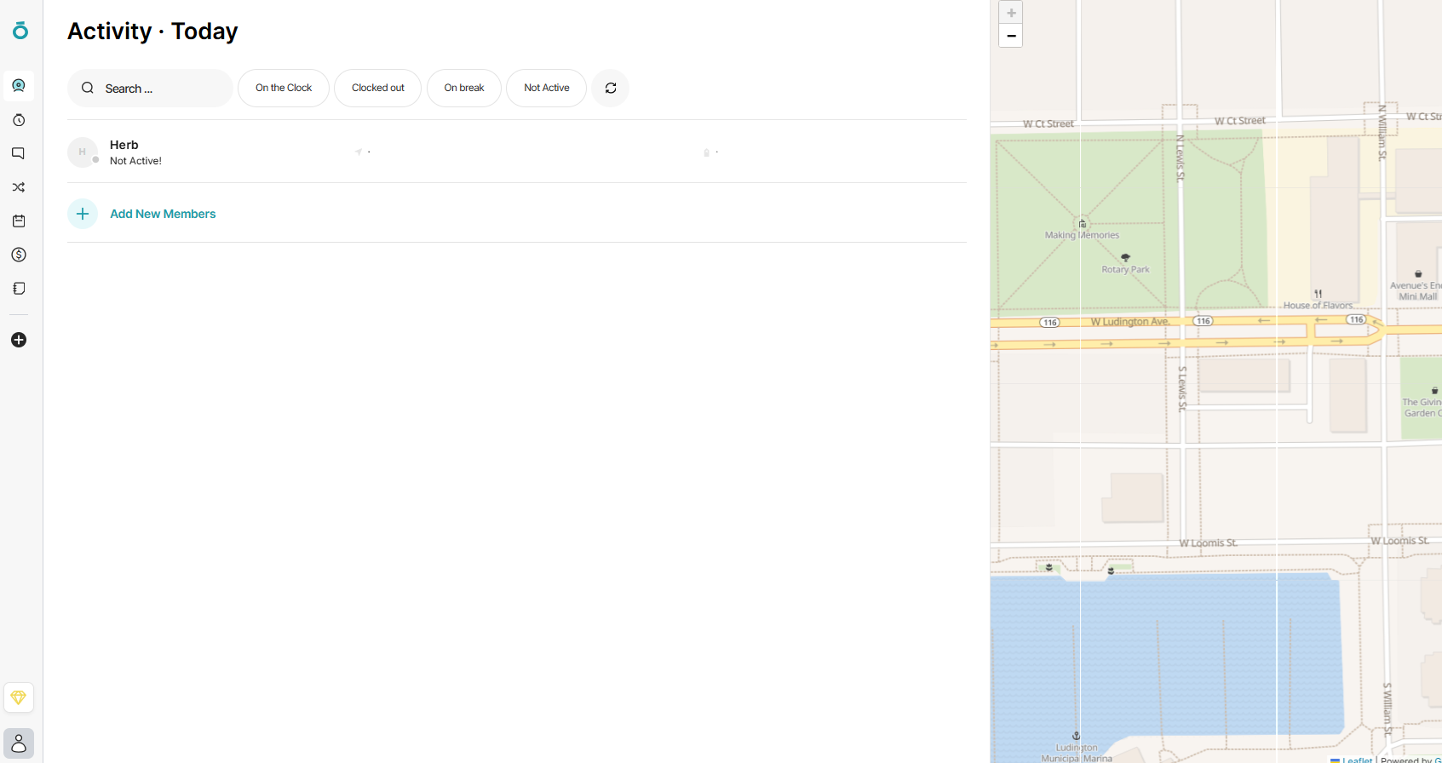Open the shuffle shifts sidebar icon
Screen dimensions: 1442x763
click(19, 187)
